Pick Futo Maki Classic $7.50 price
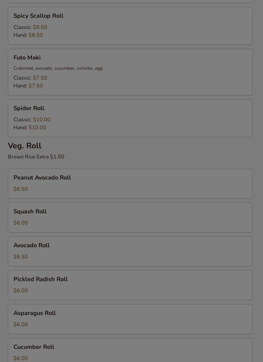The width and height of the screenshot is (263, 362). (x=40, y=78)
